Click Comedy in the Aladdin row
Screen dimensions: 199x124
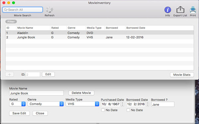74,33
